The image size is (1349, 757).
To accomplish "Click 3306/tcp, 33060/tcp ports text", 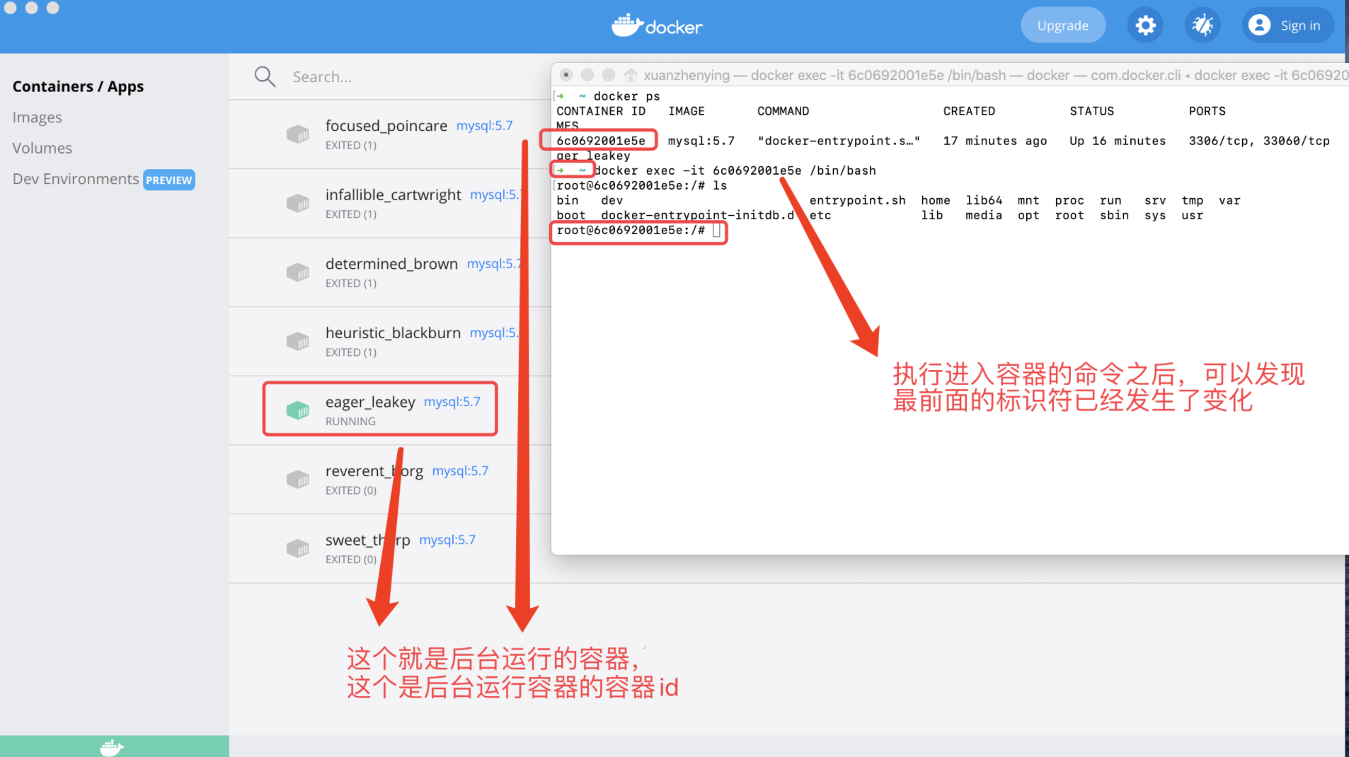I will click(1258, 141).
